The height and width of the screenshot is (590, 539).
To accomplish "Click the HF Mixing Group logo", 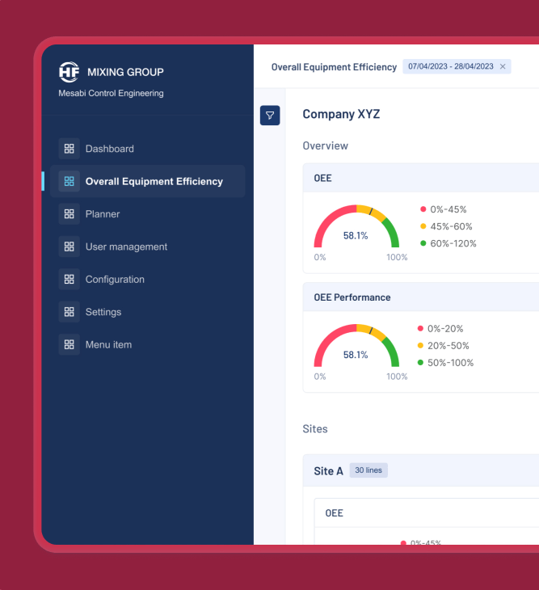I will pyautogui.click(x=69, y=72).
